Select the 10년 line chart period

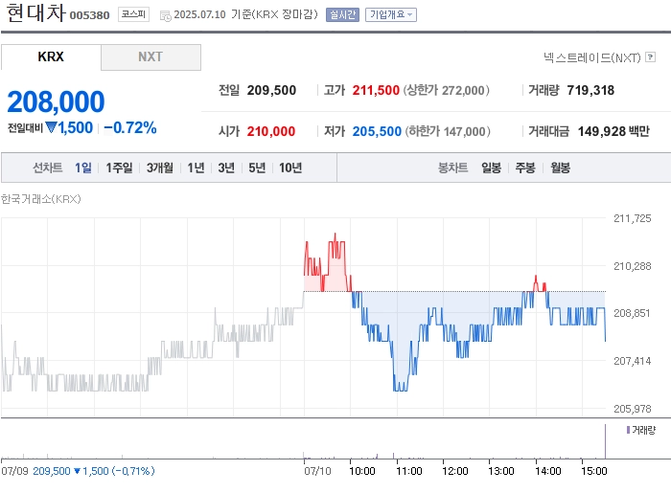pos(290,168)
